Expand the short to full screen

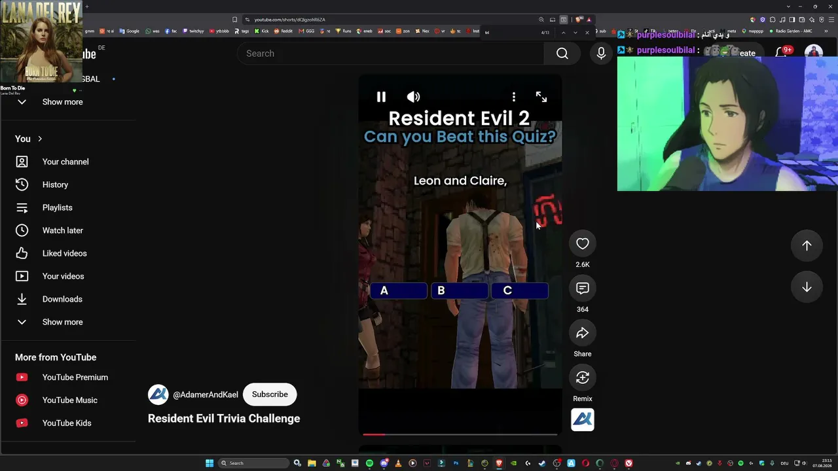click(541, 97)
